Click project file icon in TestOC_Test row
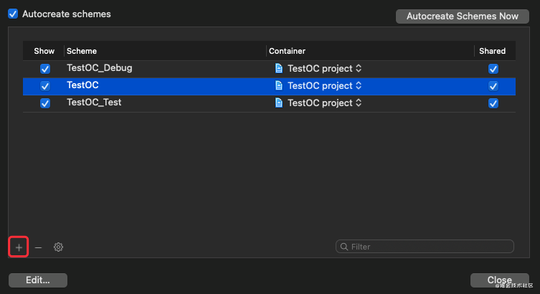 click(279, 103)
